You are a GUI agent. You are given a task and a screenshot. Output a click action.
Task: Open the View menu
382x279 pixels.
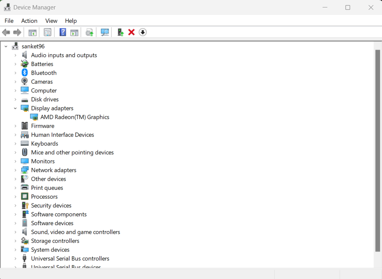tap(51, 20)
